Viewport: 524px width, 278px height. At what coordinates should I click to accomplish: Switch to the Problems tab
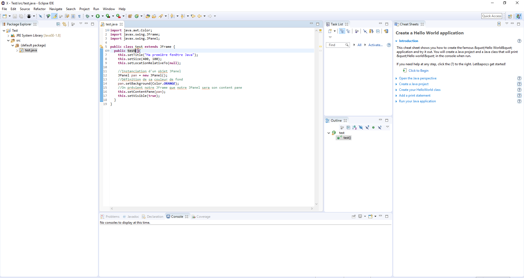(x=112, y=217)
